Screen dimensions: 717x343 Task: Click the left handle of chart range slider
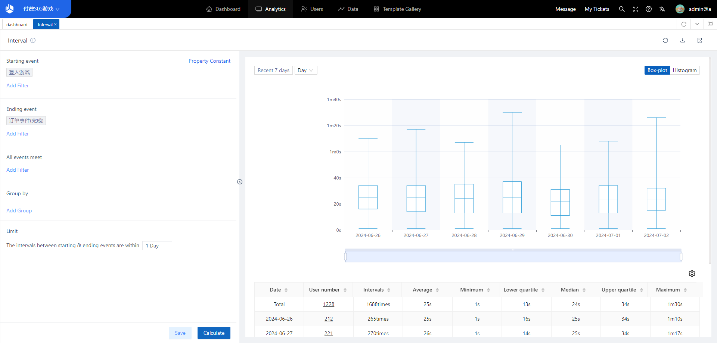point(345,256)
